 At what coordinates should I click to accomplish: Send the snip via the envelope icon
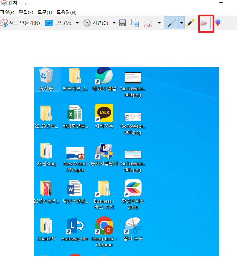(149, 23)
